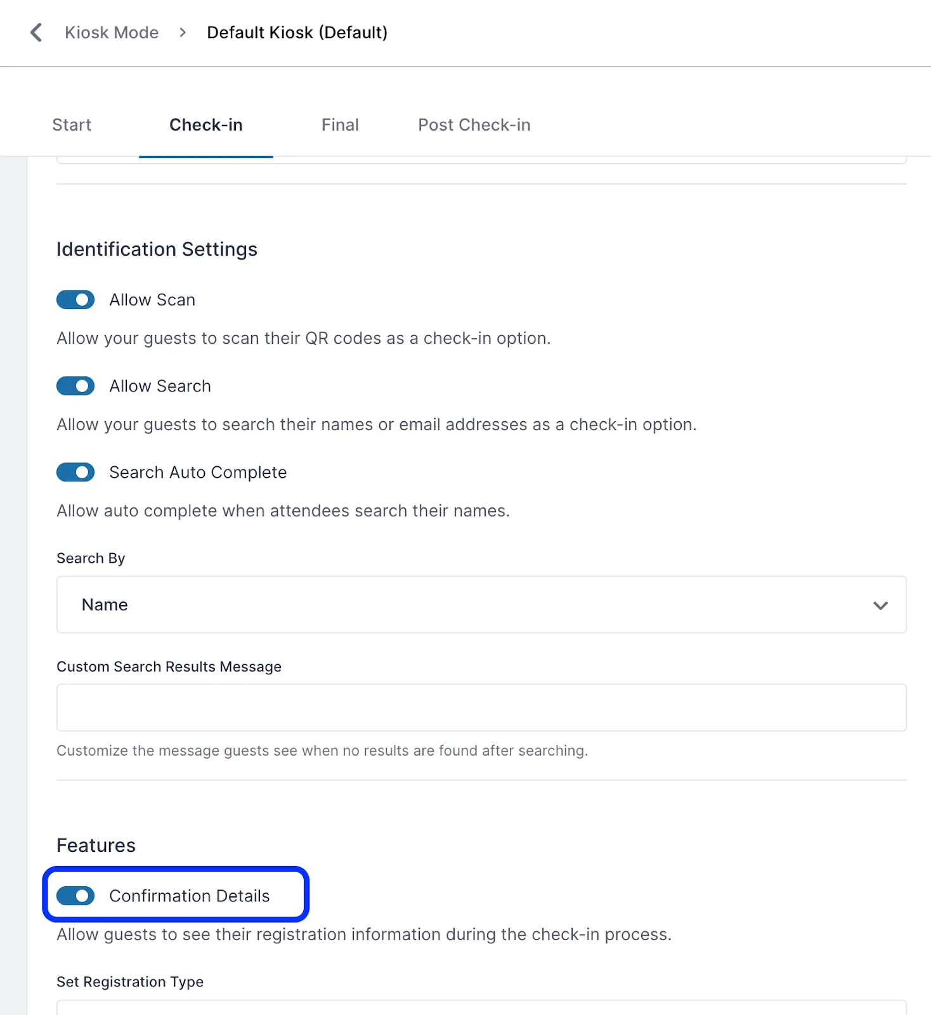
Task: Click the Features section heading
Action: (x=96, y=846)
